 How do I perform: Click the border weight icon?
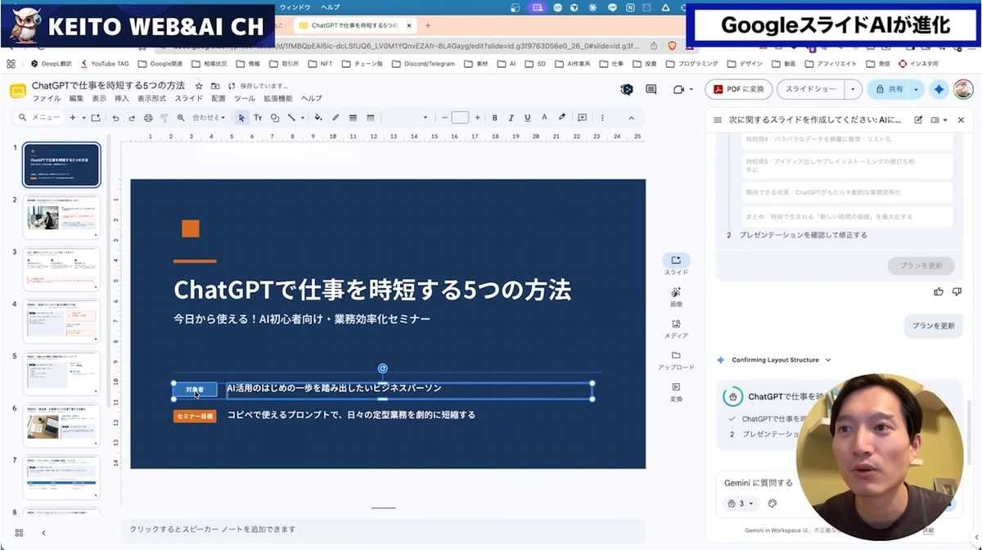(352, 118)
